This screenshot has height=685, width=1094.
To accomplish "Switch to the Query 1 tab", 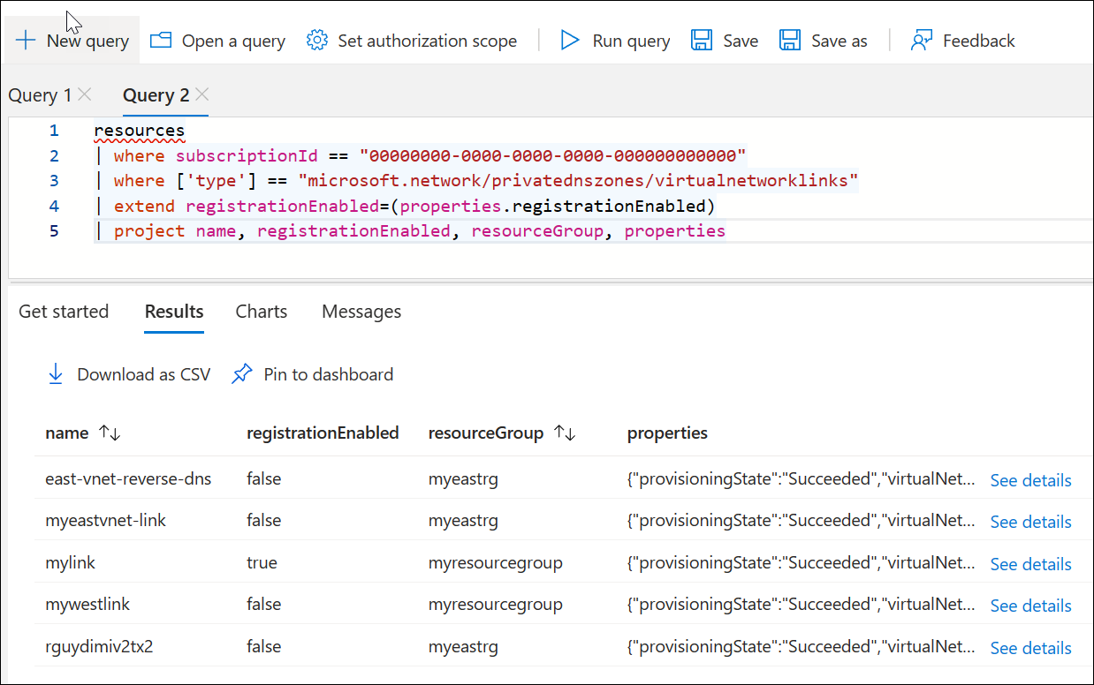I will pyautogui.click(x=40, y=94).
